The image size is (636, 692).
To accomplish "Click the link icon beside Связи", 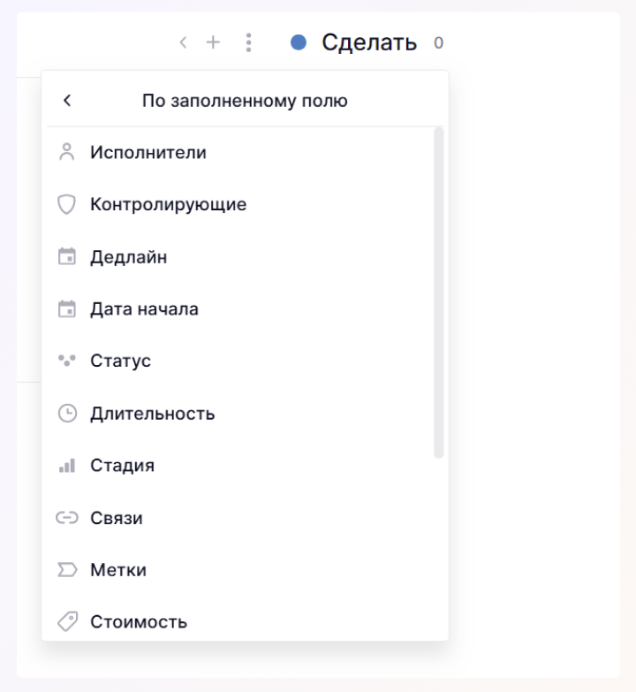I will (67, 518).
